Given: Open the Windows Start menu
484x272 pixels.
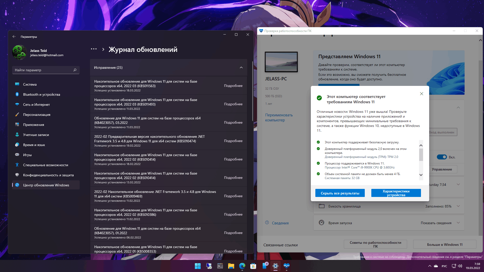Looking at the screenshot, I should coord(198,266).
